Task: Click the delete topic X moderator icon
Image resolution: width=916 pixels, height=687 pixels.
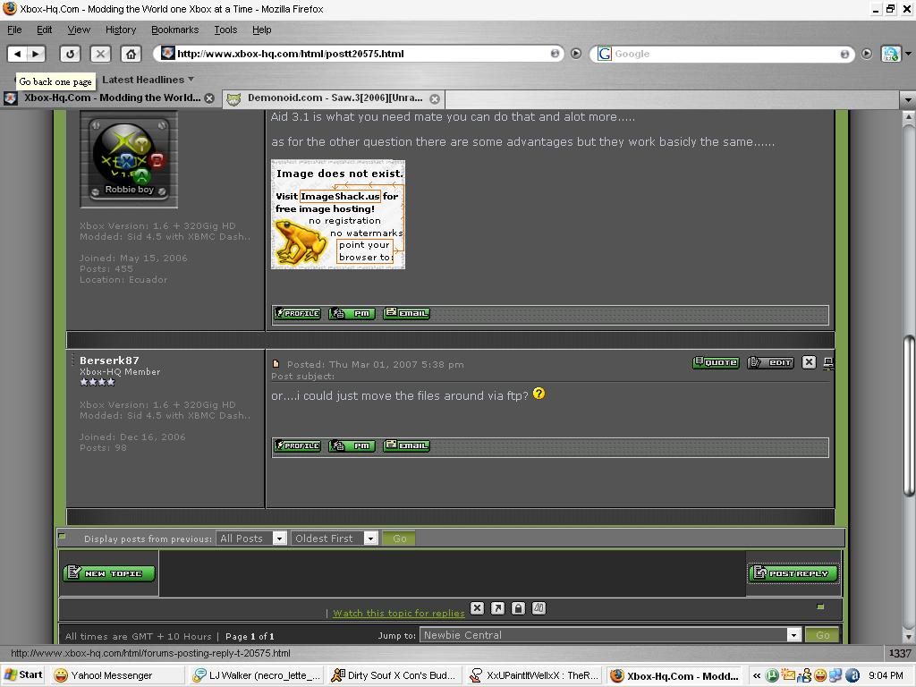Action: (478, 608)
